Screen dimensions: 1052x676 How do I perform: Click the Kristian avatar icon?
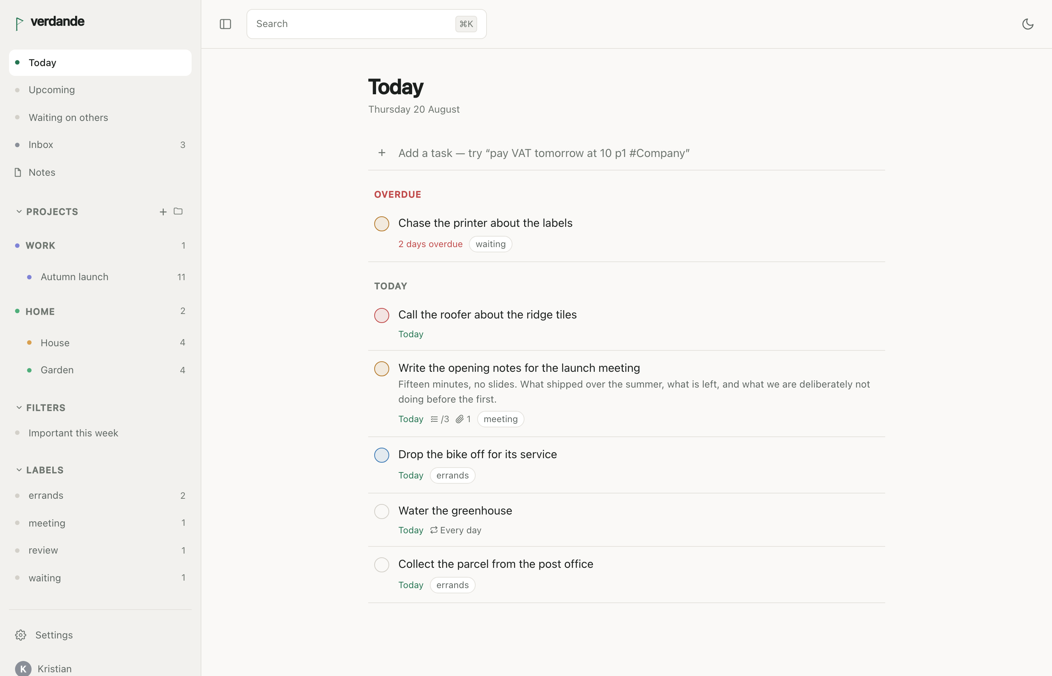tap(23, 669)
